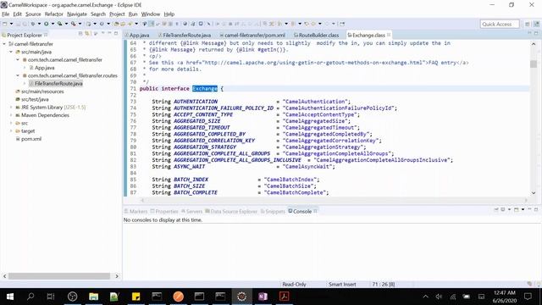
Task: Switch to camel-filetransfer/pom.xml tab
Action: 252,35
